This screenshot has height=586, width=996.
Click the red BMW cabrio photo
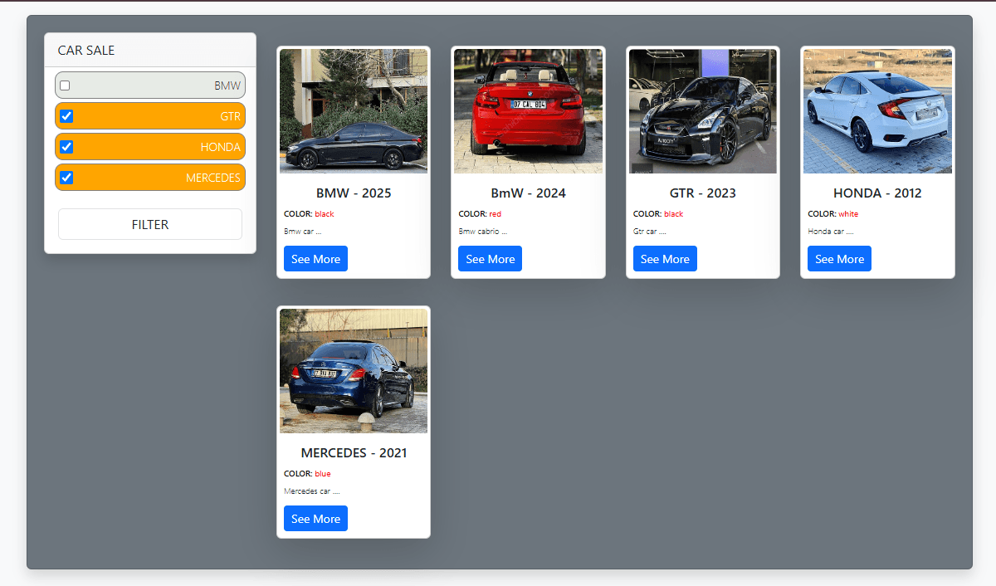click(x=528, y=111)
